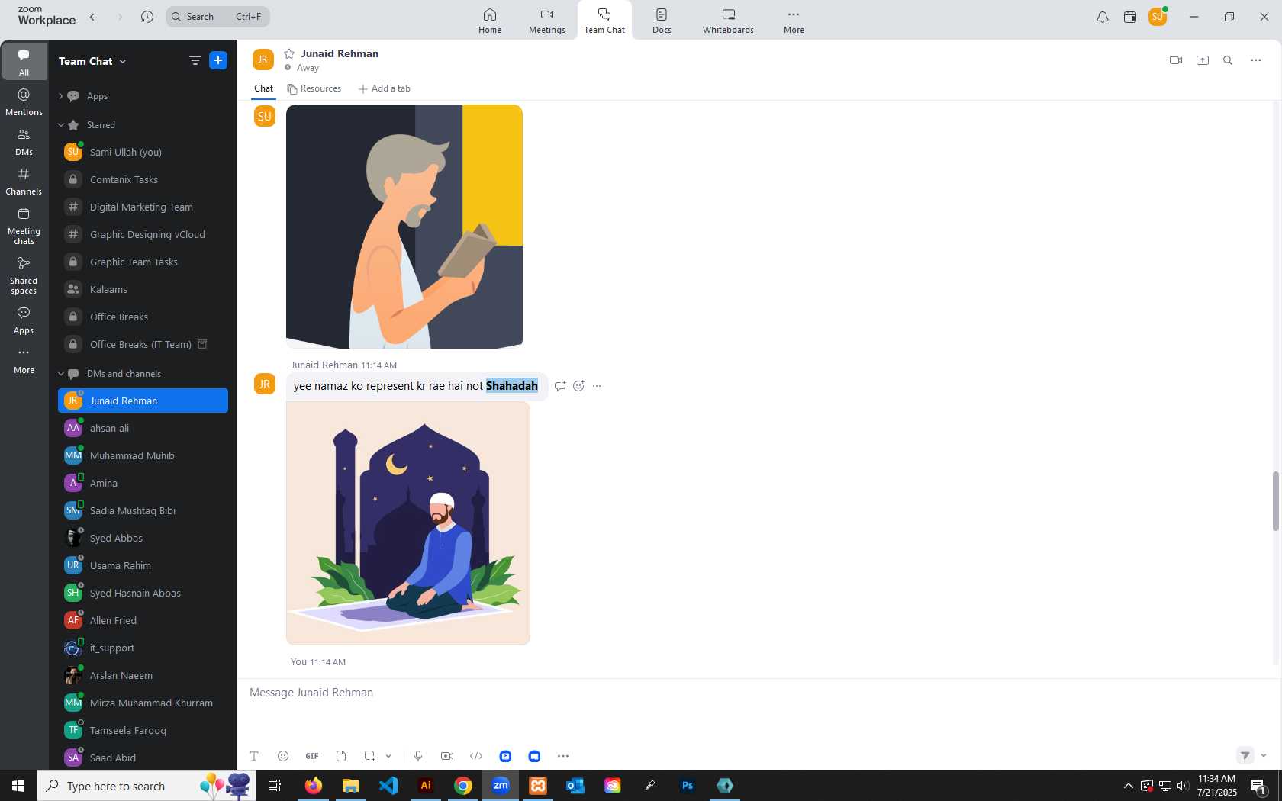Open the it_support chat
This screenshot has height=801, width=1282.
coord(143,648)
